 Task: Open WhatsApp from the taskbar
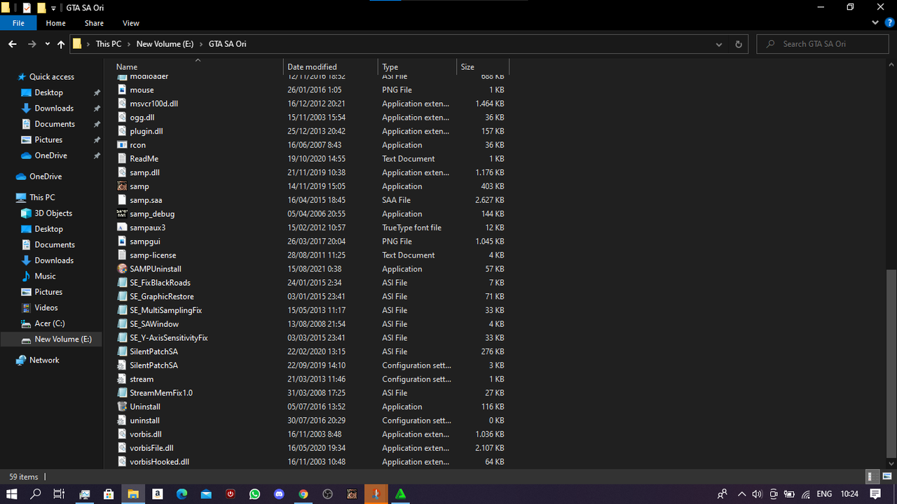(254, 493)
